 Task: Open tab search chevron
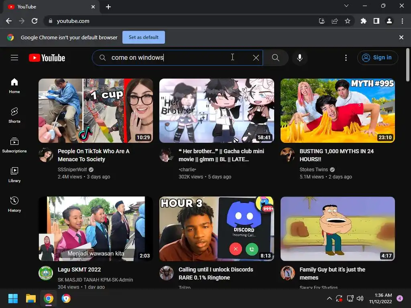(346, 6)
